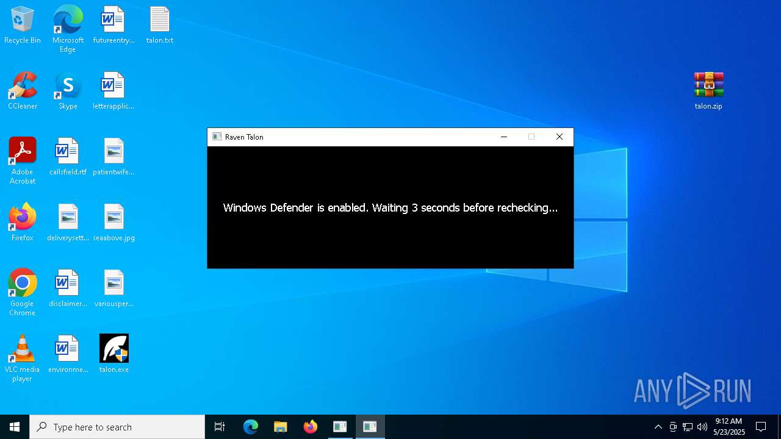Image resolution: width=781 pixels, height=439 pixels.
Task: Open the volume speaker tray icon
Action: pyautogui.click(x=702, y=427)
